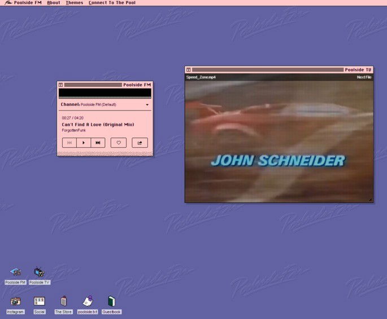This screenshot has height=319, width=387.
Task: Click Next File in Poolside TV
Action: pyautogui.click(x=364, y=77)
